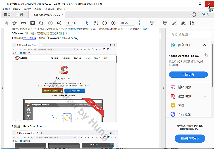This screenshot has height=152, width=217.
Task: Click the tools pane vertical scrollbar
Action: [213, 65]
